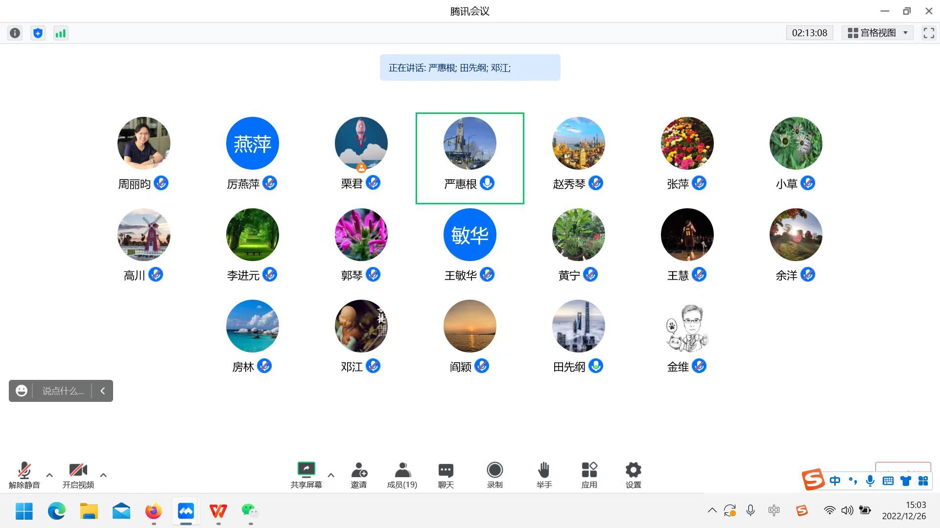Viewport: 940px width, 528px height.
Task: Click the blue security shield icon
Action: coord(38,33)
